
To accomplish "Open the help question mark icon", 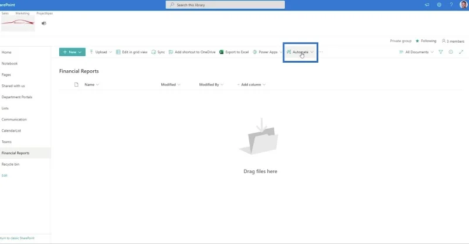I will (451, 5).
